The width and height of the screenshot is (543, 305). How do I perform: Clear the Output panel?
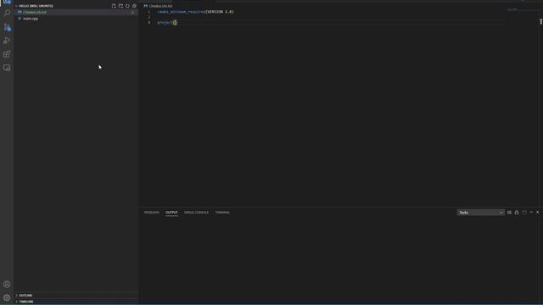pyautogui.click(x=509, y=213)
